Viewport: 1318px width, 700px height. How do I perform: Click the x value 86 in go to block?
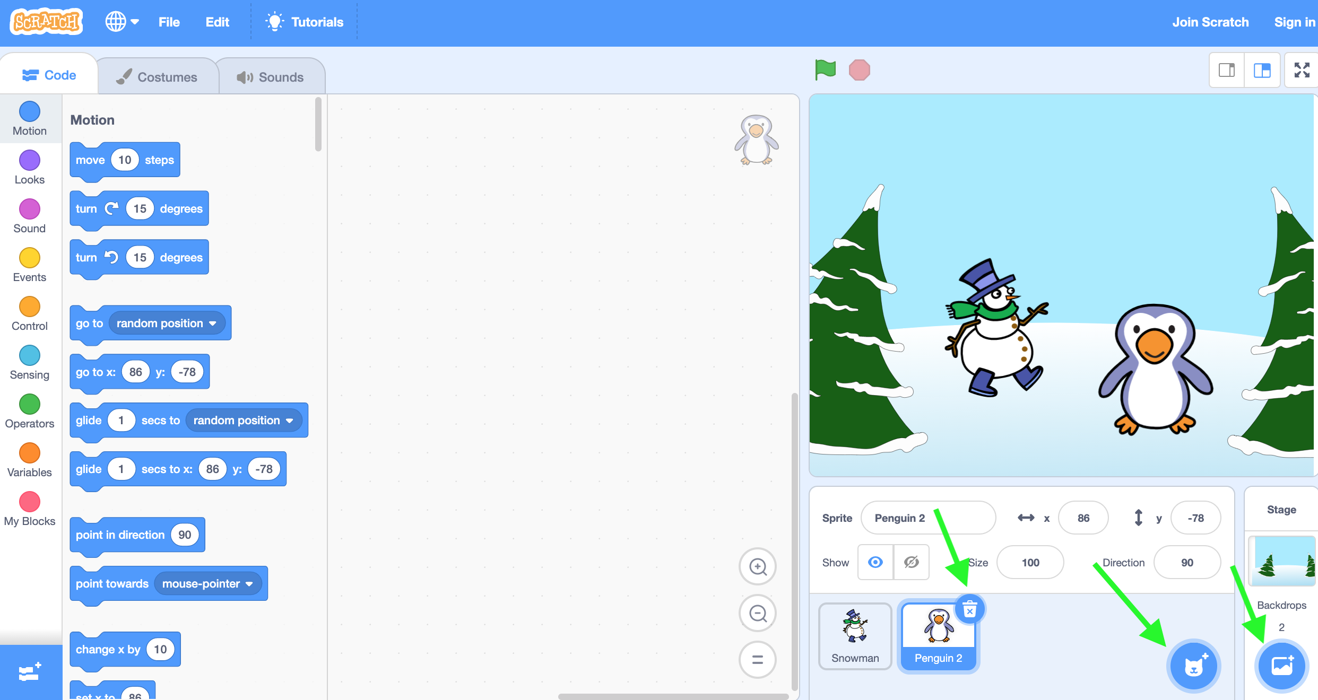pyautogui.click(x=136, y=372)
